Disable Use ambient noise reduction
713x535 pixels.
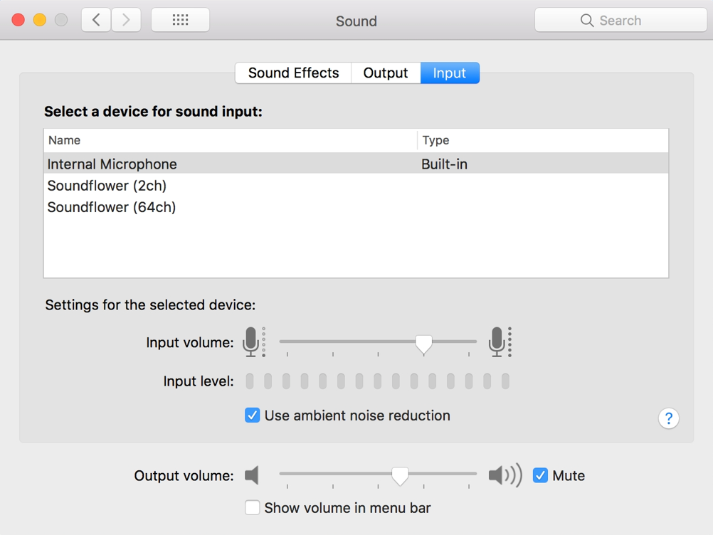tap(253, 415)
